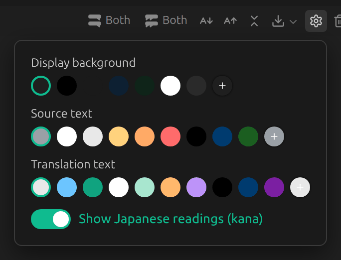Add a custom translation text color
This screenshot has width=341, height=260.
click(300, 187)
